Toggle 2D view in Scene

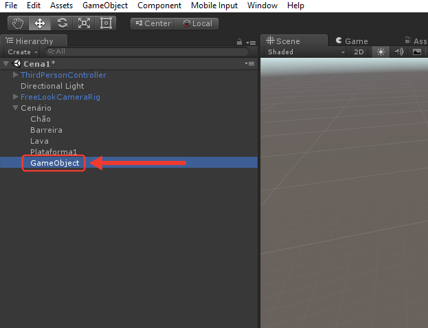point(359,52)
